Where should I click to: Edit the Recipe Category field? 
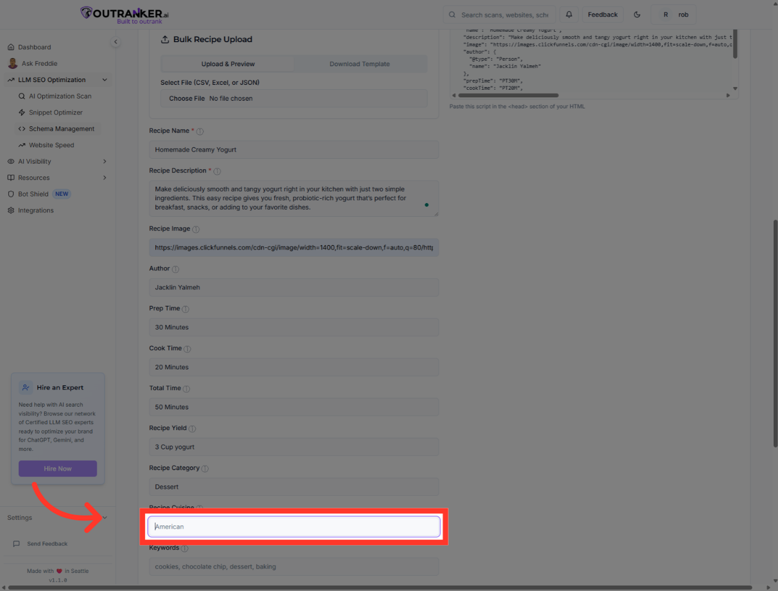(294, 488)
